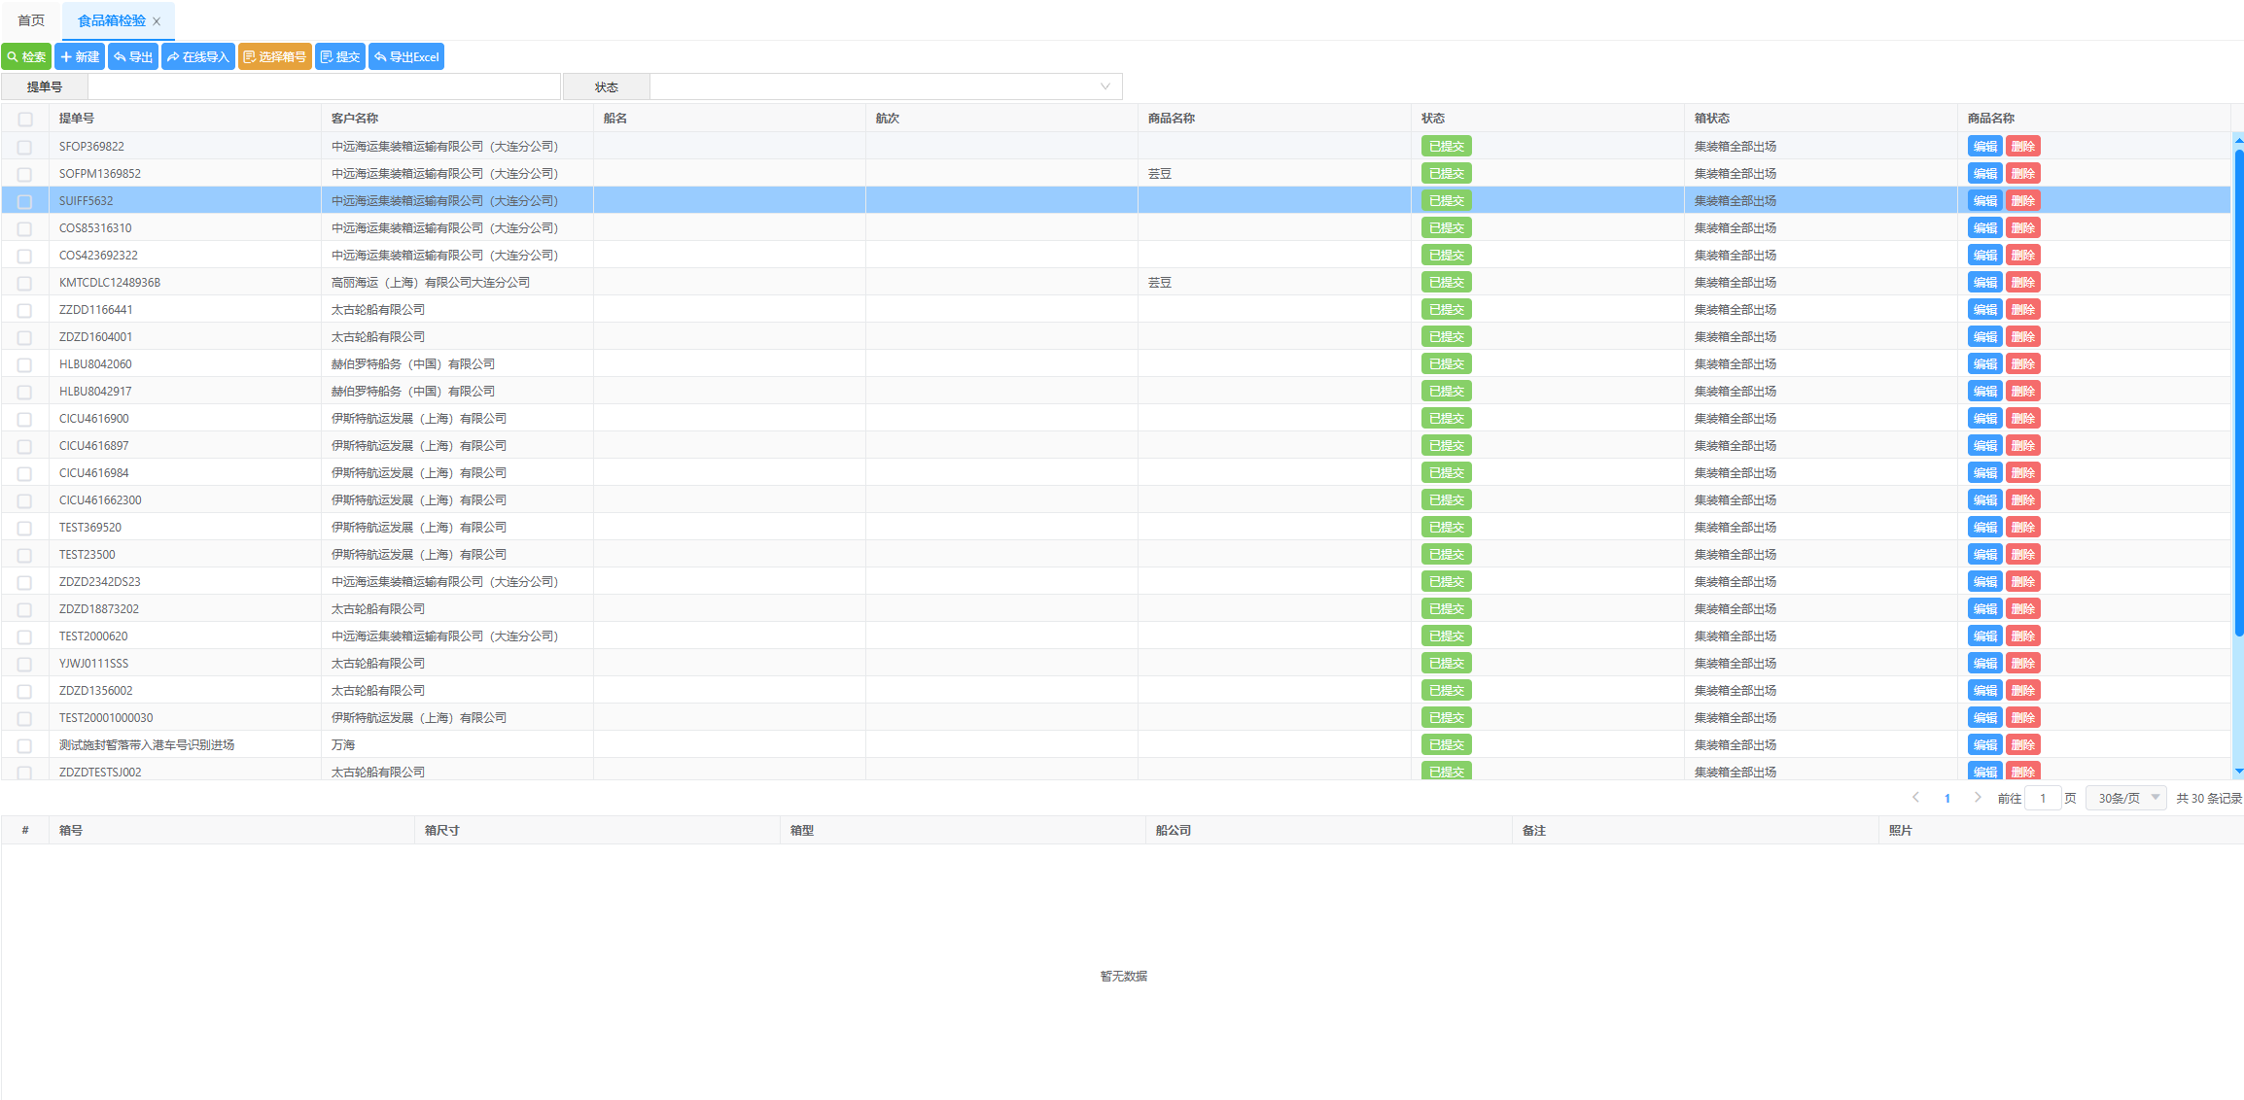Switch to the 首页 tab
Viewport: 2244px width, 1100px height.
tap(31, 20)
